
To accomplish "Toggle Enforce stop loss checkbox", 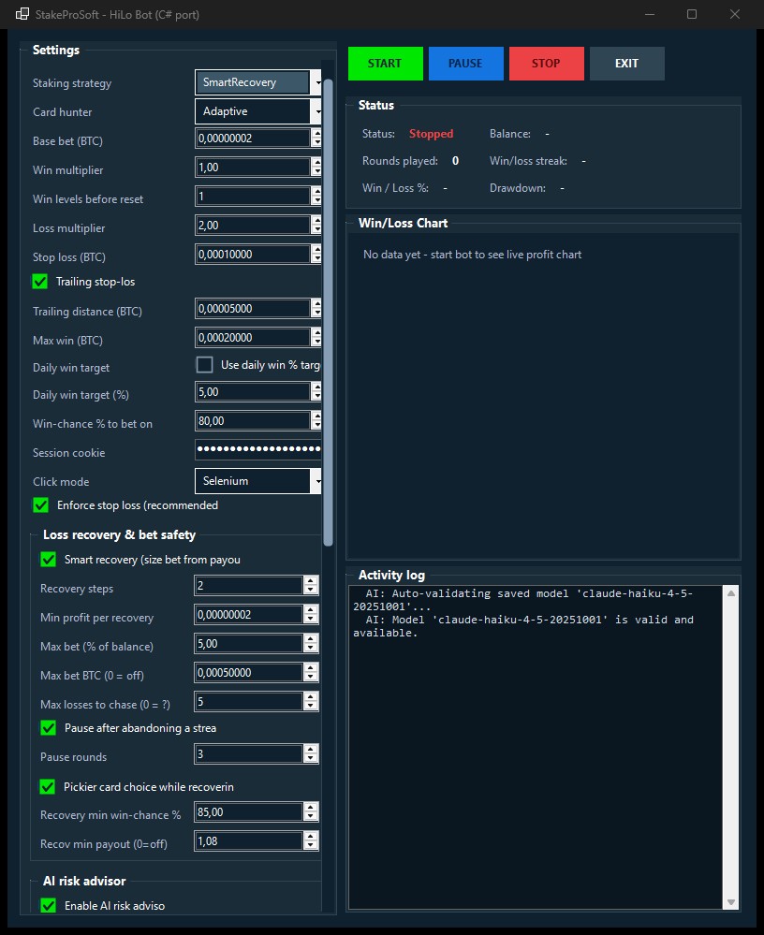I will (40, 505).
